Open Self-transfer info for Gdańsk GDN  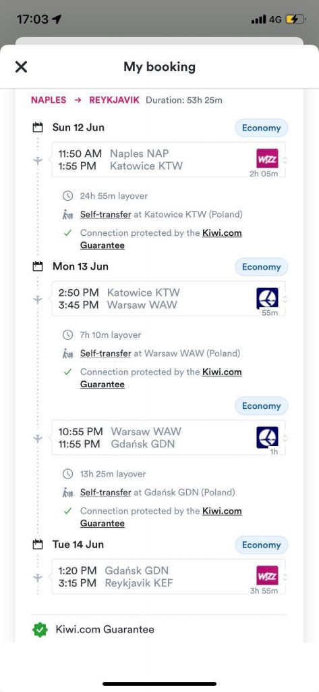tap(105, 493)
